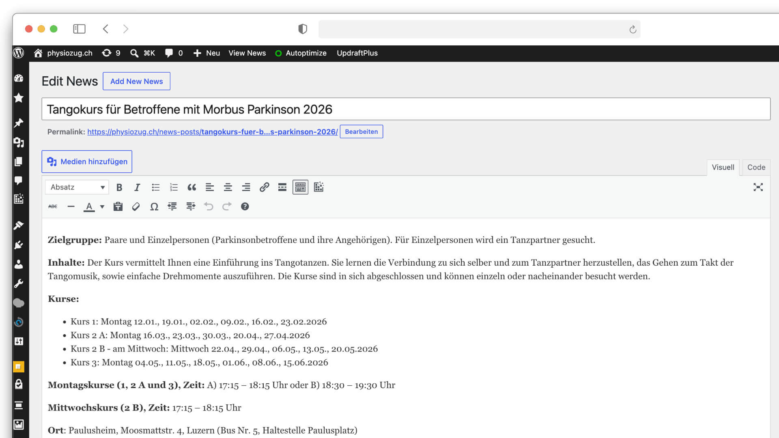
Task: Open Appearance brush sidebar icon
Action: point(19,225)
